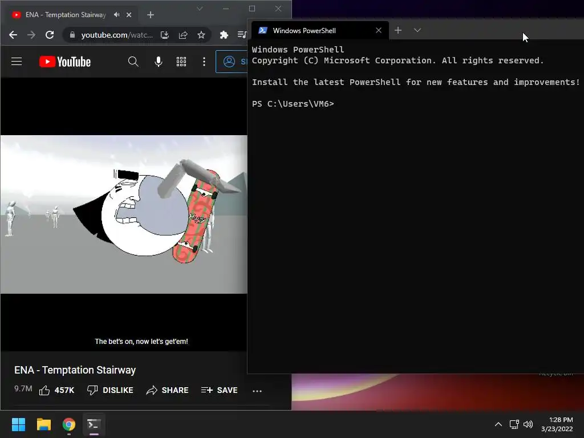
Task: Search YouTube with voice microphone
Action: pos(159,62)
